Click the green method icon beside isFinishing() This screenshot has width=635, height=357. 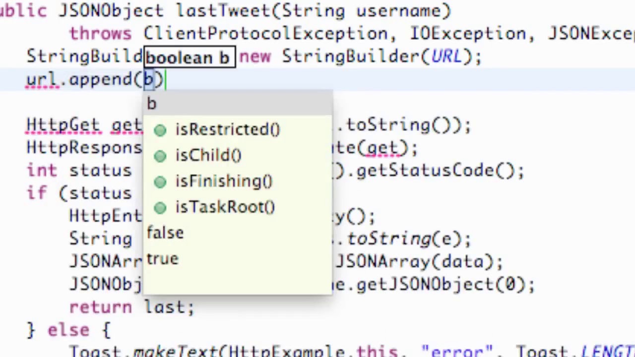click(160, 181)
